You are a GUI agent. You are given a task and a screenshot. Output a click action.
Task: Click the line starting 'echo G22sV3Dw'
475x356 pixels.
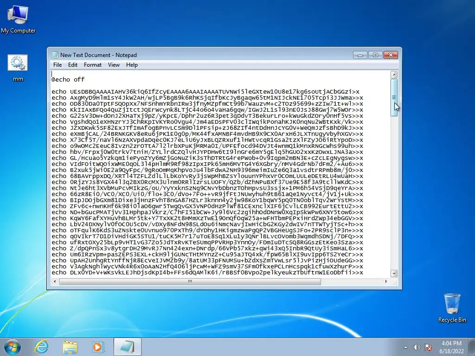(207, 116)
